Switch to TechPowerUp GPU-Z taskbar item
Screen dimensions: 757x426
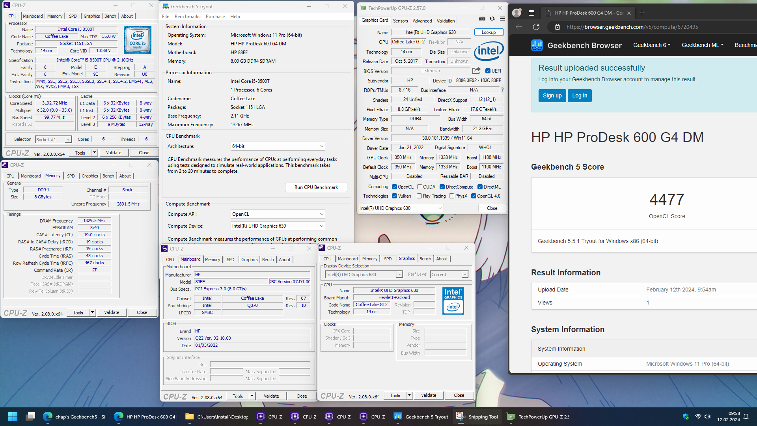[x=538, y=417]
